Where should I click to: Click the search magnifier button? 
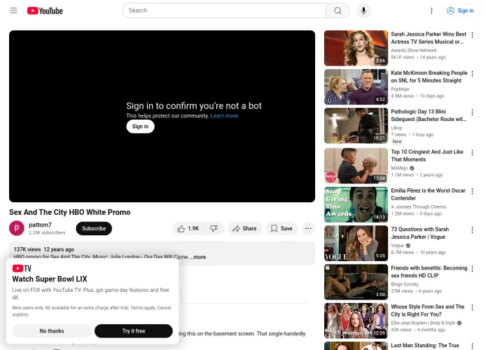pyautogui.click(x=338, y=10)
